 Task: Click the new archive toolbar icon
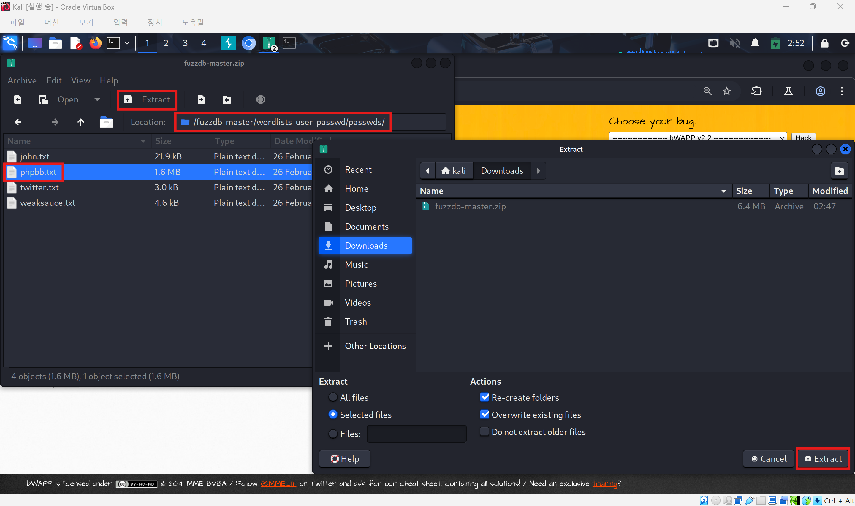pyautogui.click(x=18, y=99)
